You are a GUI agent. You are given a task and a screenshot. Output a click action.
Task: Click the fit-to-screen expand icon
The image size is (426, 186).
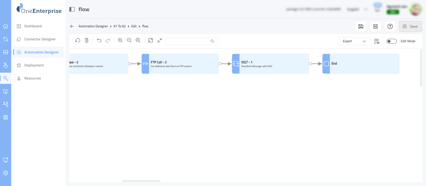(151, 41)
